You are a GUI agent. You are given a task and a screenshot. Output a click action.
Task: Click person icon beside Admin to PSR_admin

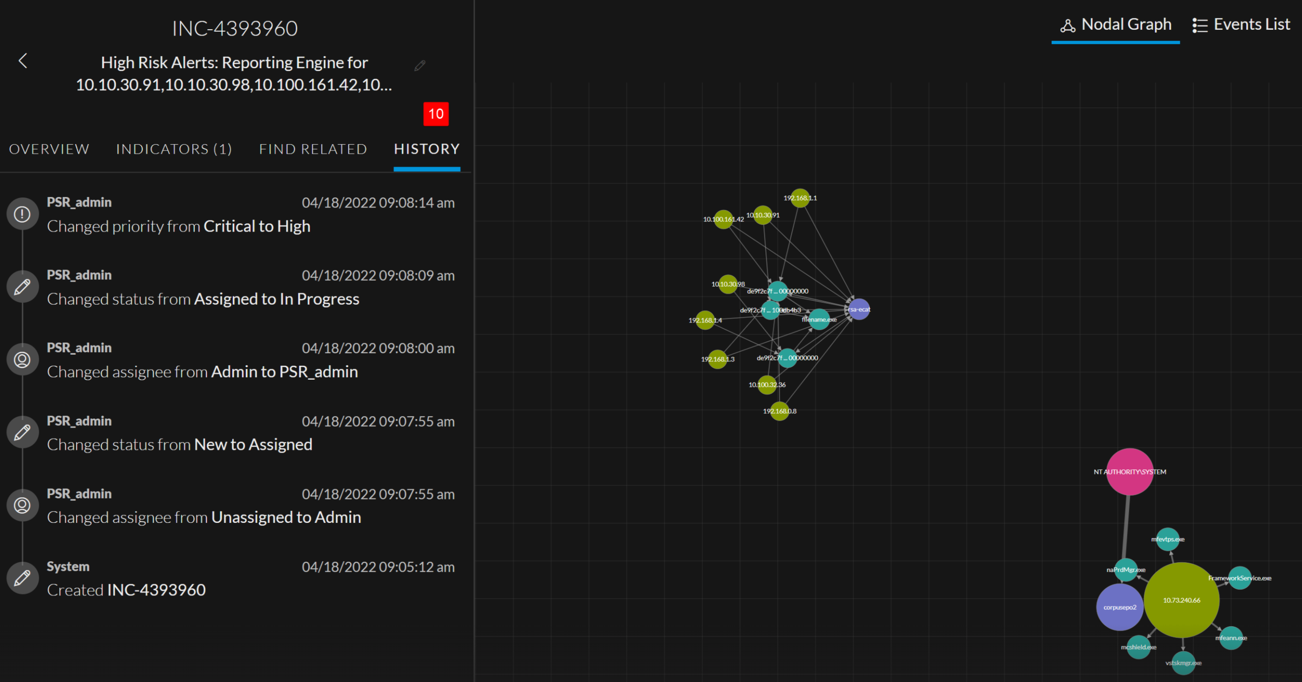pos(22,360)
